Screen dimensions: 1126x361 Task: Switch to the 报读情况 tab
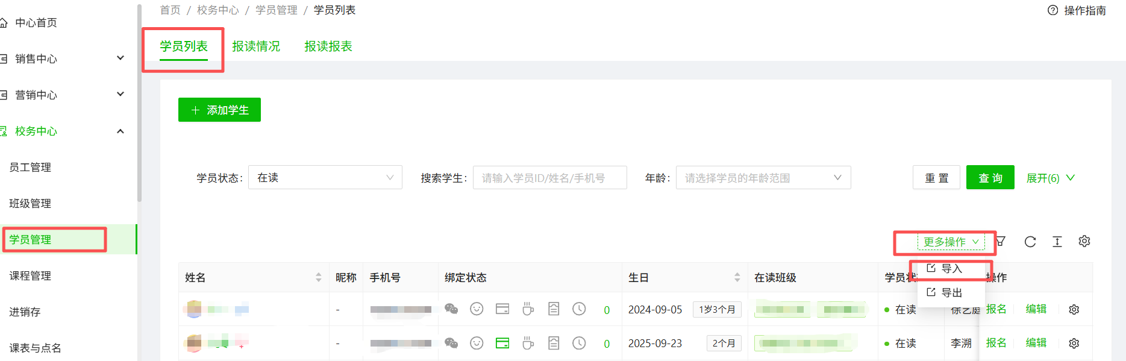tap(256, 46)
